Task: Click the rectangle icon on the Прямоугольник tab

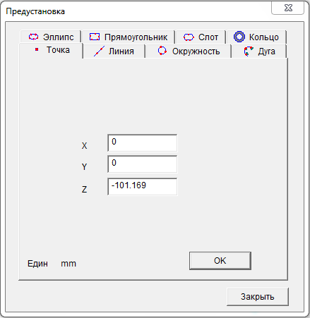Action: coord(95,37)
